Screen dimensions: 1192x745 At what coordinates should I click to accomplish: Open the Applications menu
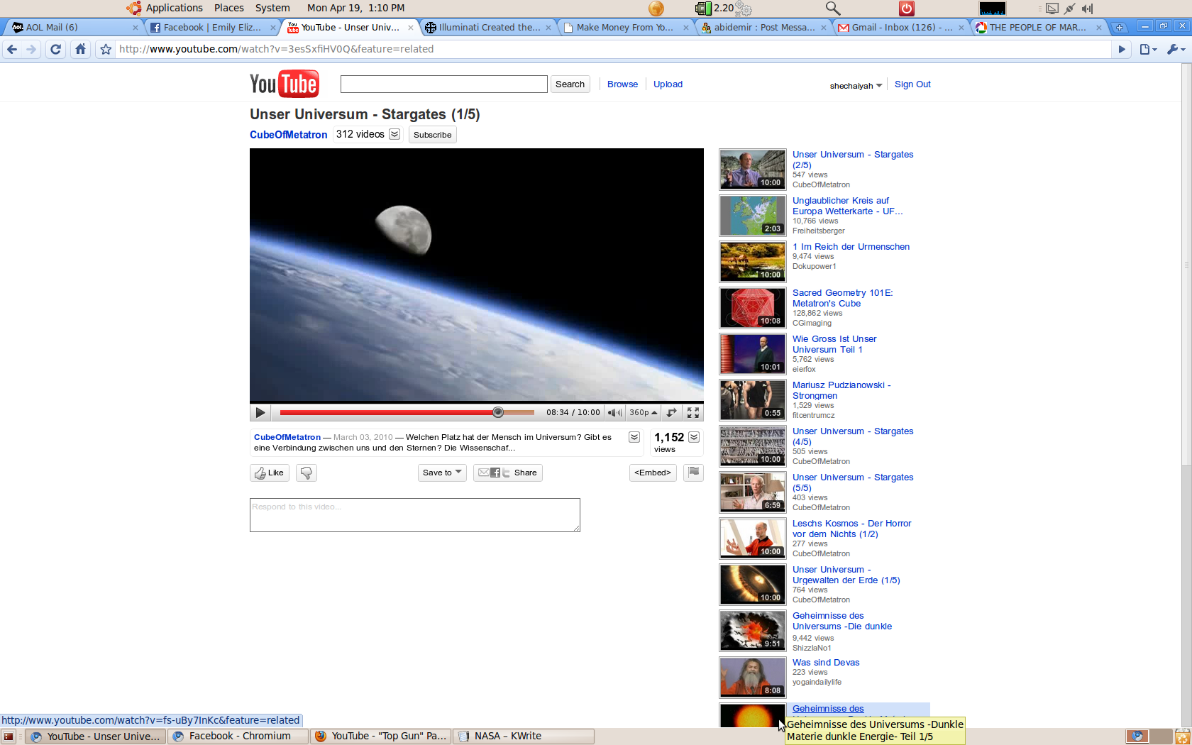(x=175, y=8)
